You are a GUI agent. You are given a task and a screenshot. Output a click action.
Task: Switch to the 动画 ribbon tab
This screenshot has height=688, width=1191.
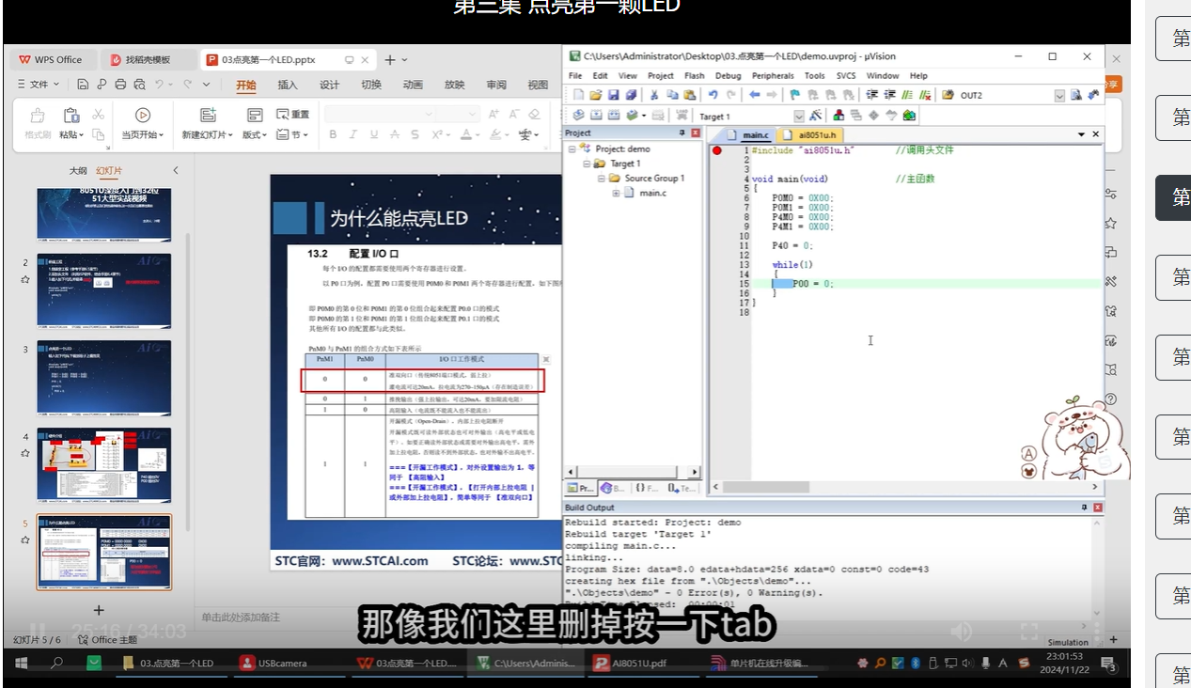413,85
